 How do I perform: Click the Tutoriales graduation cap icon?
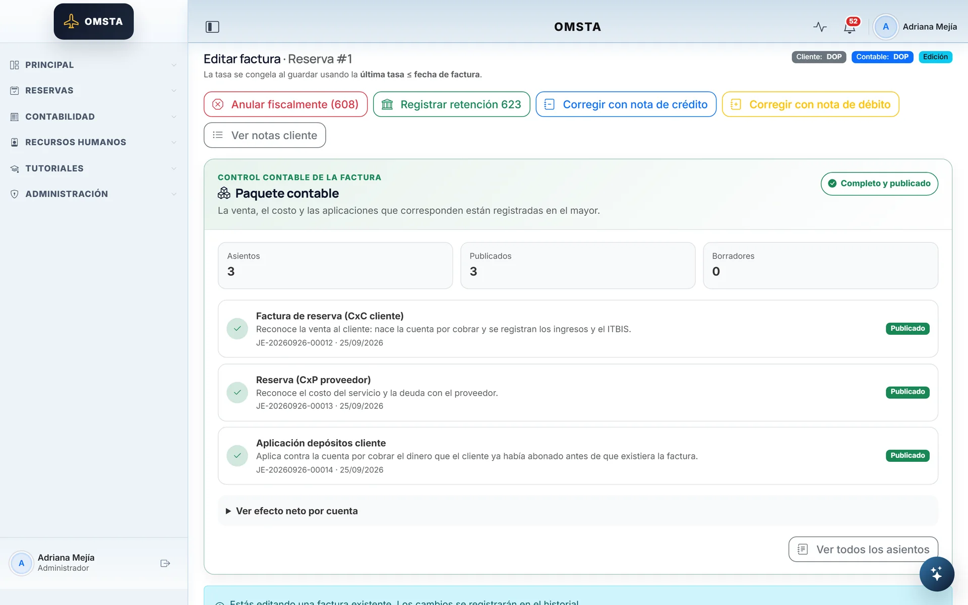[15, 168]
